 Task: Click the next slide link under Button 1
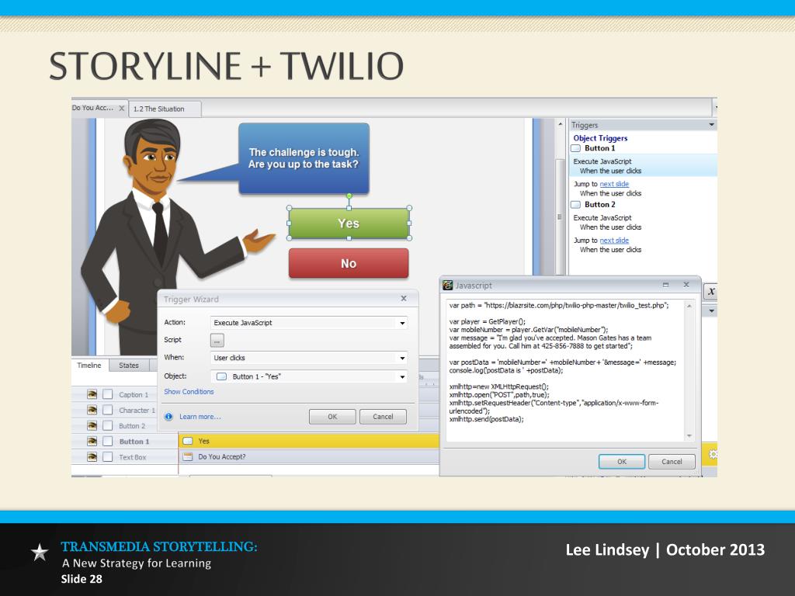[614, 184]
